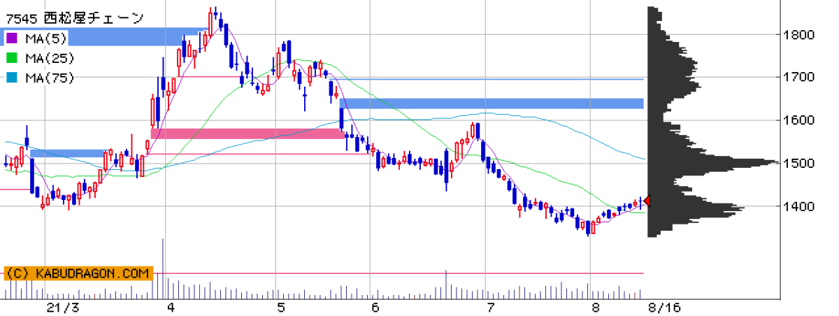Click the MA(5) legend label
The height and width of the screenshot is (316, 839).
pyautogui.click(x=45, y=38)
